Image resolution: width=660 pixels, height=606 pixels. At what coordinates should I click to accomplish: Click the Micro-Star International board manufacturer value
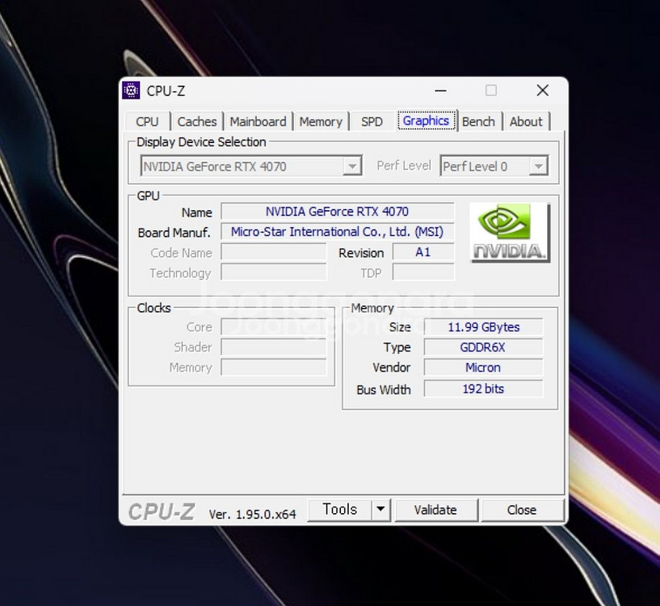pyautogui.click(x=337, y=232)
